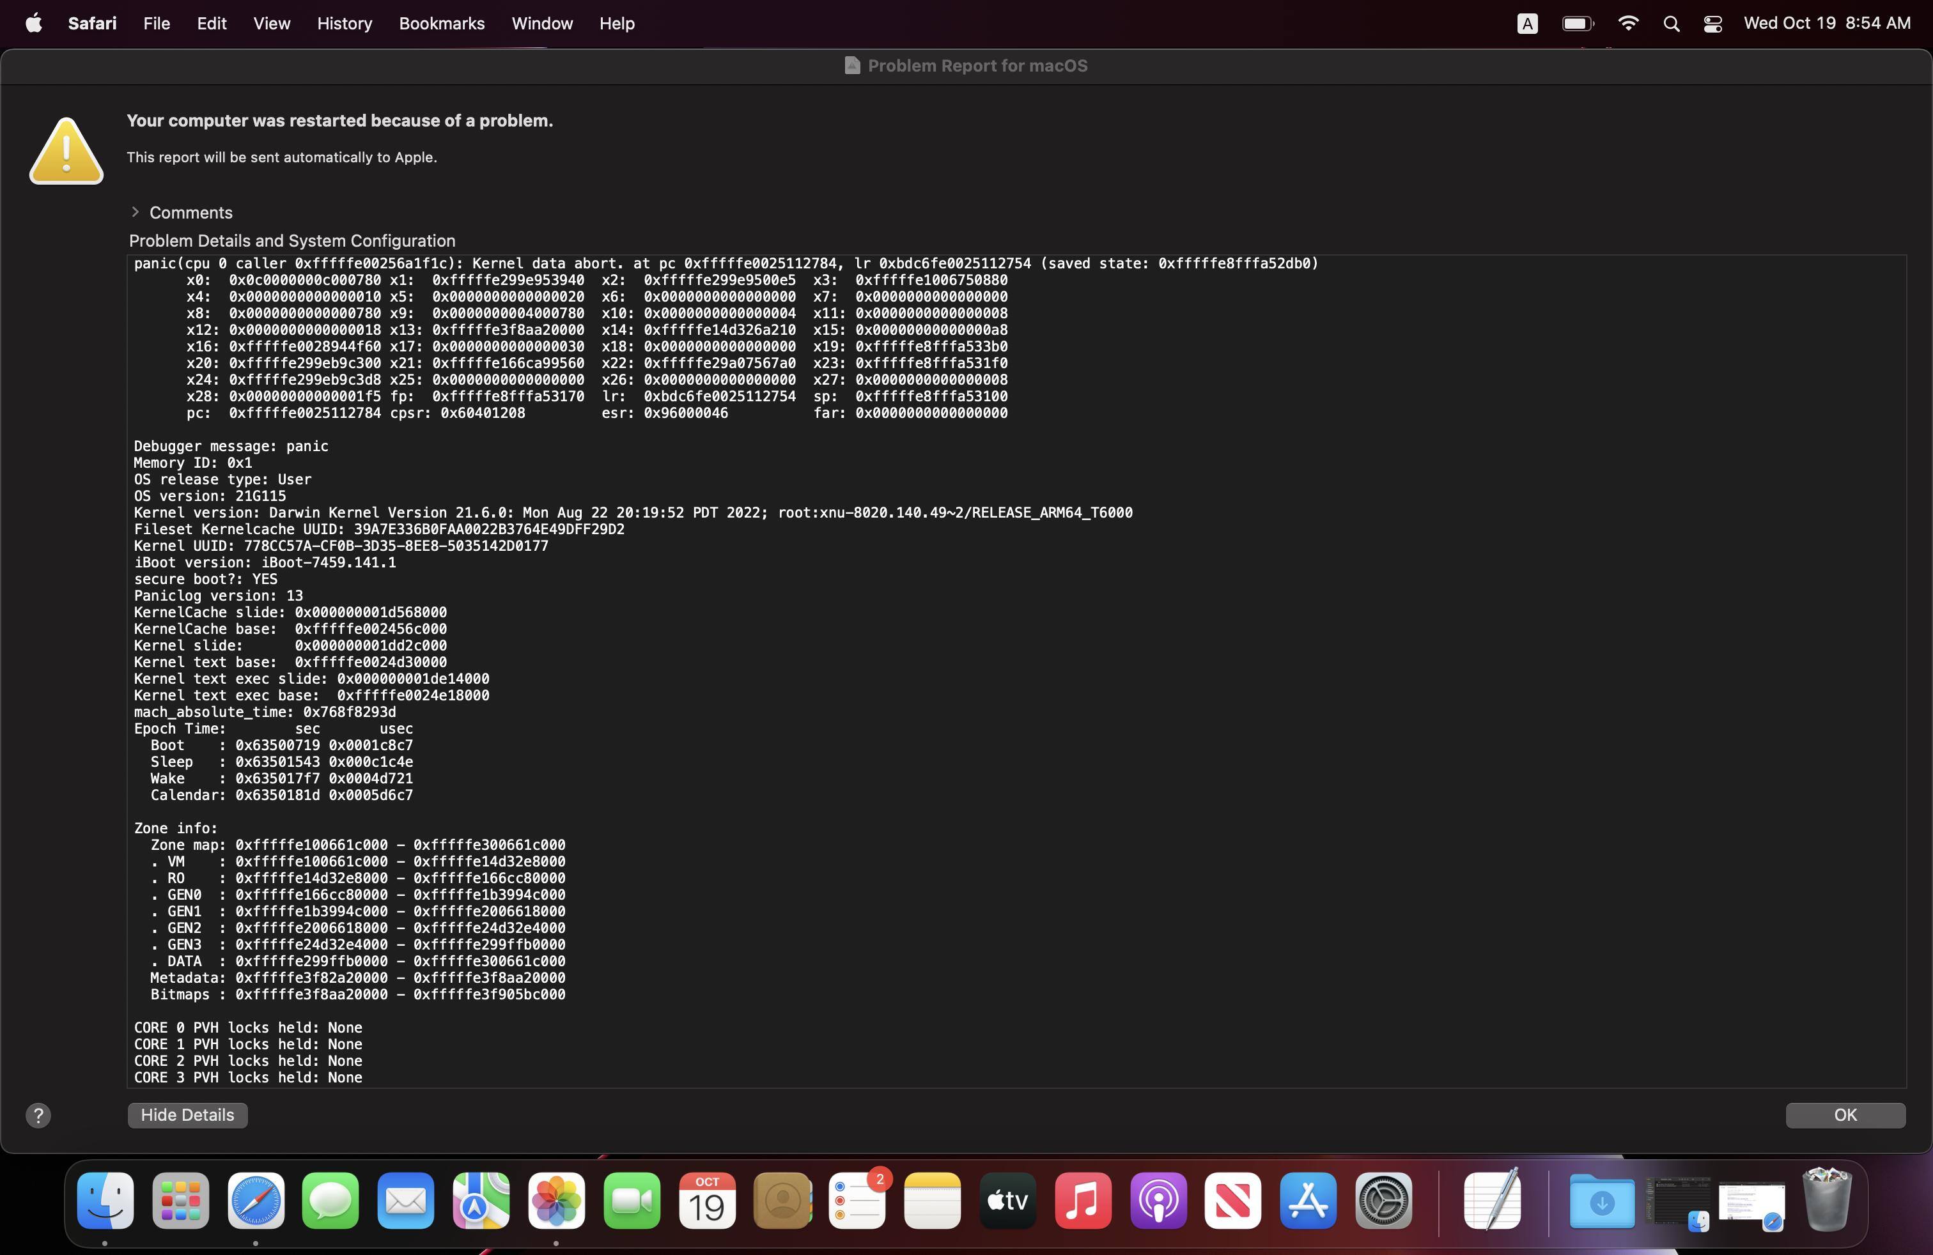Open Podcasts app in dock
The height and width of the screenshot is (1255, 1933).
pyautogui.click(x=1158, y=1200)
